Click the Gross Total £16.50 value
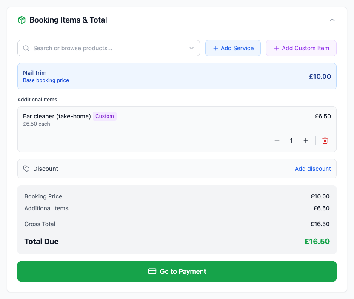The image size is (354, 299). tap(320, 224)
